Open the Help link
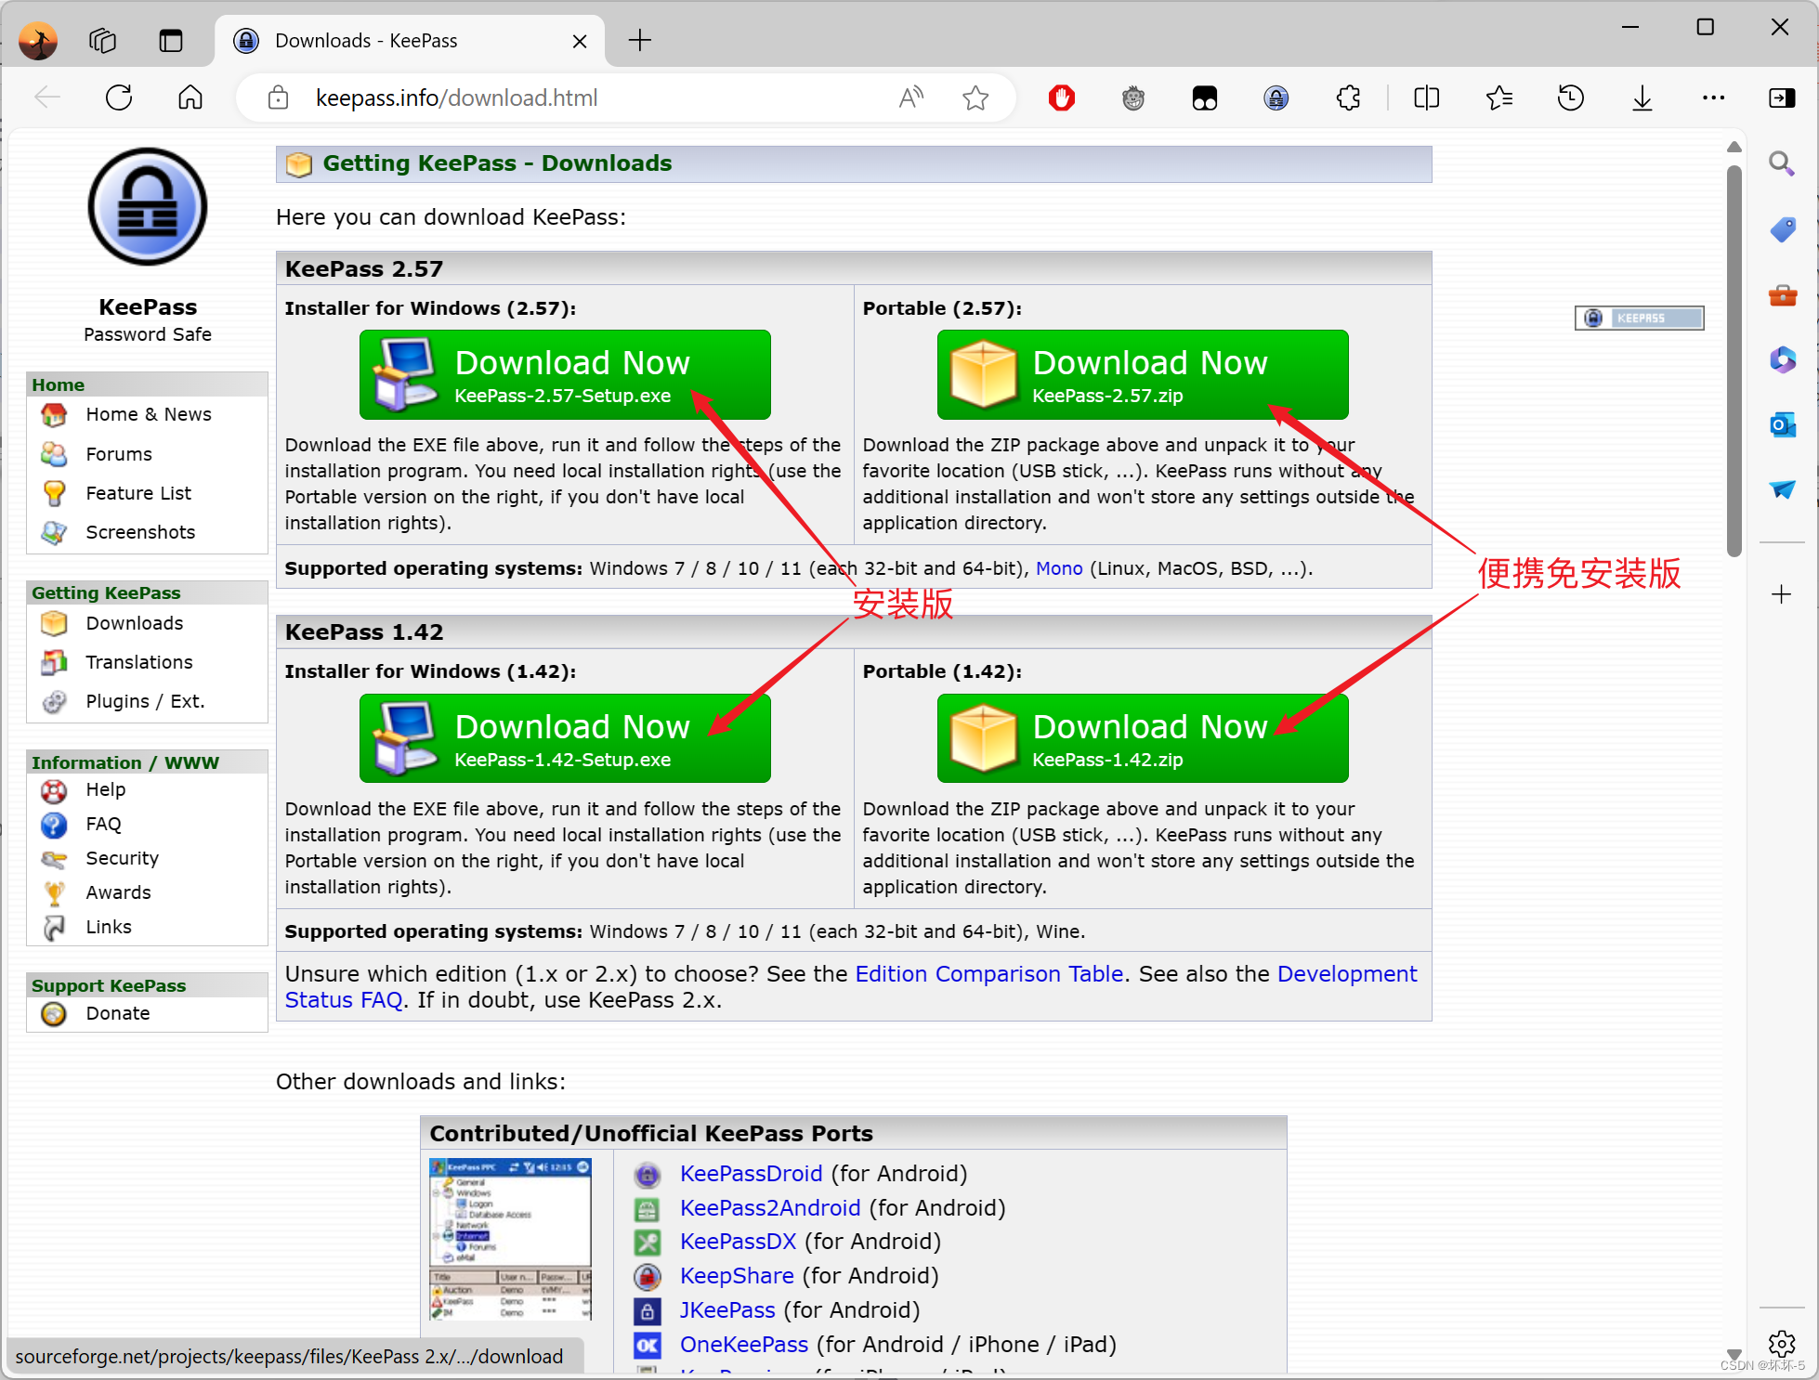 point(105,789)
